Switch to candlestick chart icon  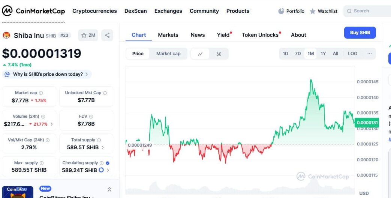click(x=219, y=54)
